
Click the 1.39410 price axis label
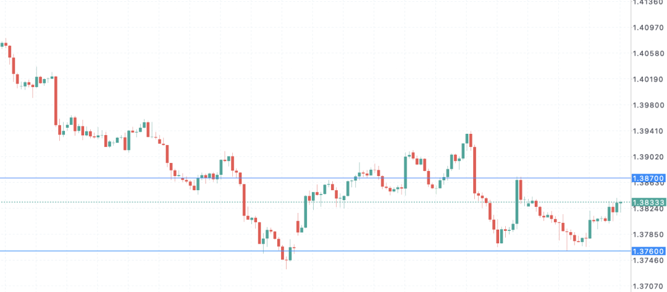(x=648, y=131)
